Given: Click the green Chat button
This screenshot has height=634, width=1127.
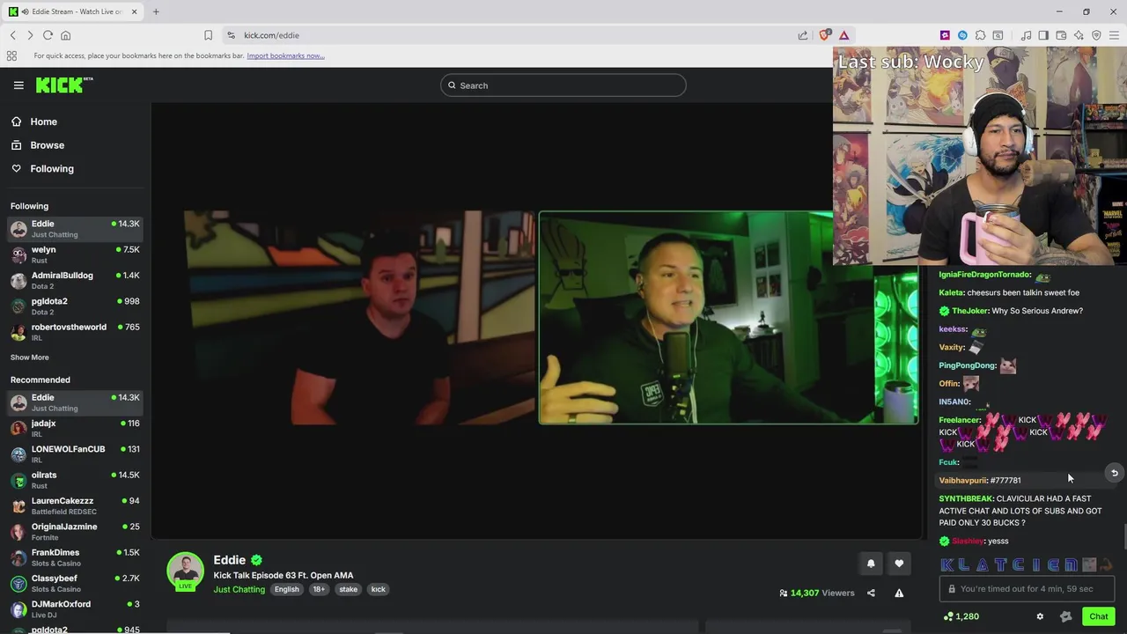Looking at the screenshot, I should point(1098,616).
